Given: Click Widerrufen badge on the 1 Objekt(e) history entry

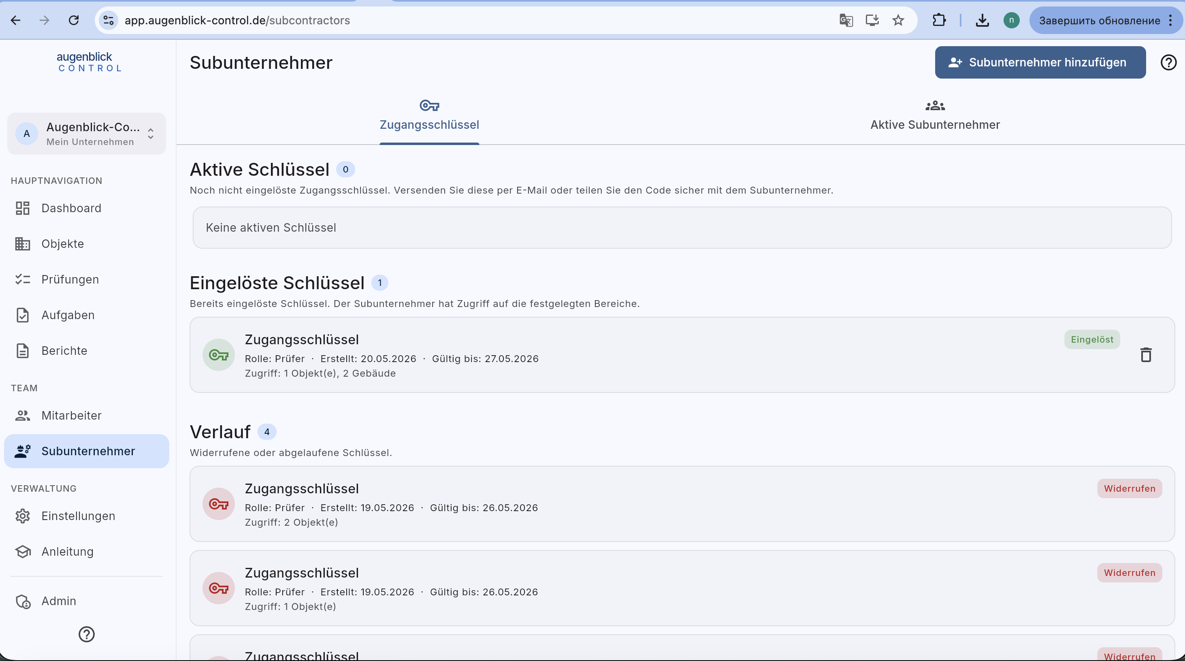Looking at the screenshot, I should point(1130,573).
